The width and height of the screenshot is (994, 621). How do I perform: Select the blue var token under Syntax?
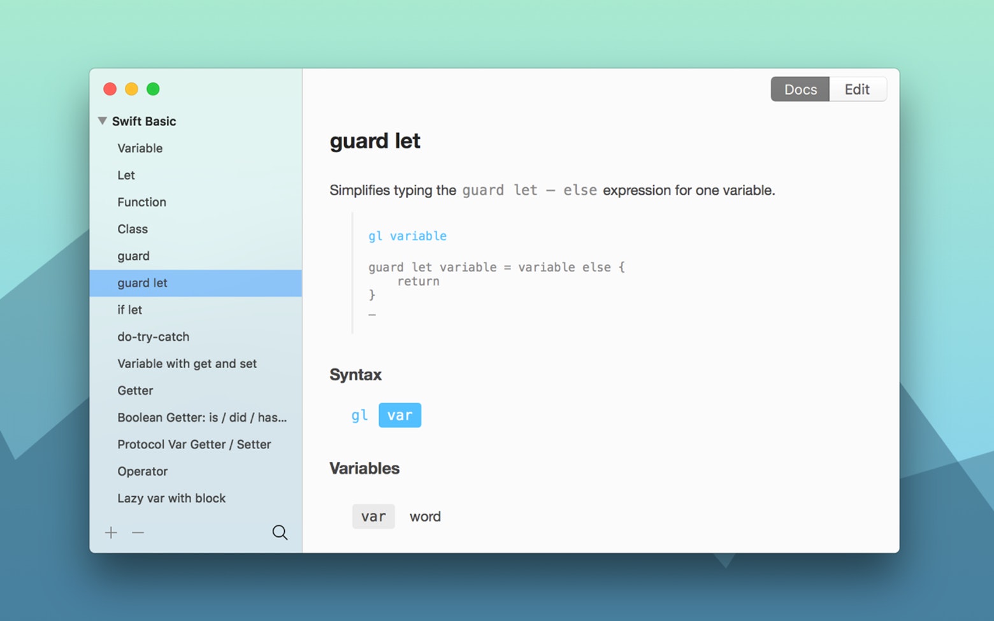point(400,415)
